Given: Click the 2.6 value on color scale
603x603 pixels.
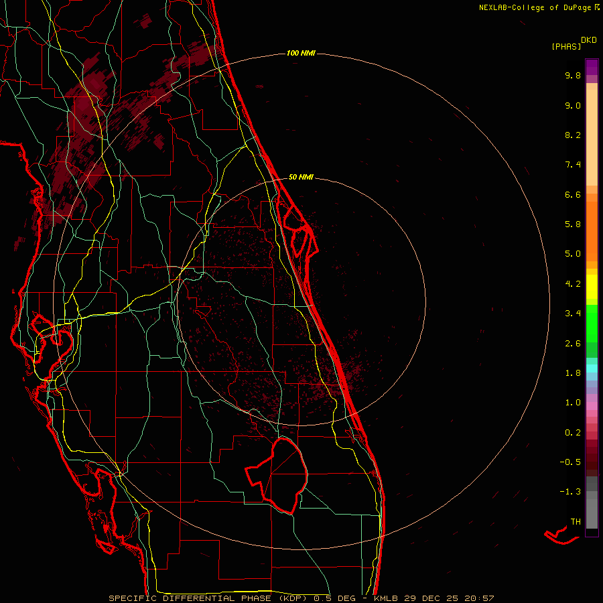Looking at the screenshot, I should tap(573, 344).
